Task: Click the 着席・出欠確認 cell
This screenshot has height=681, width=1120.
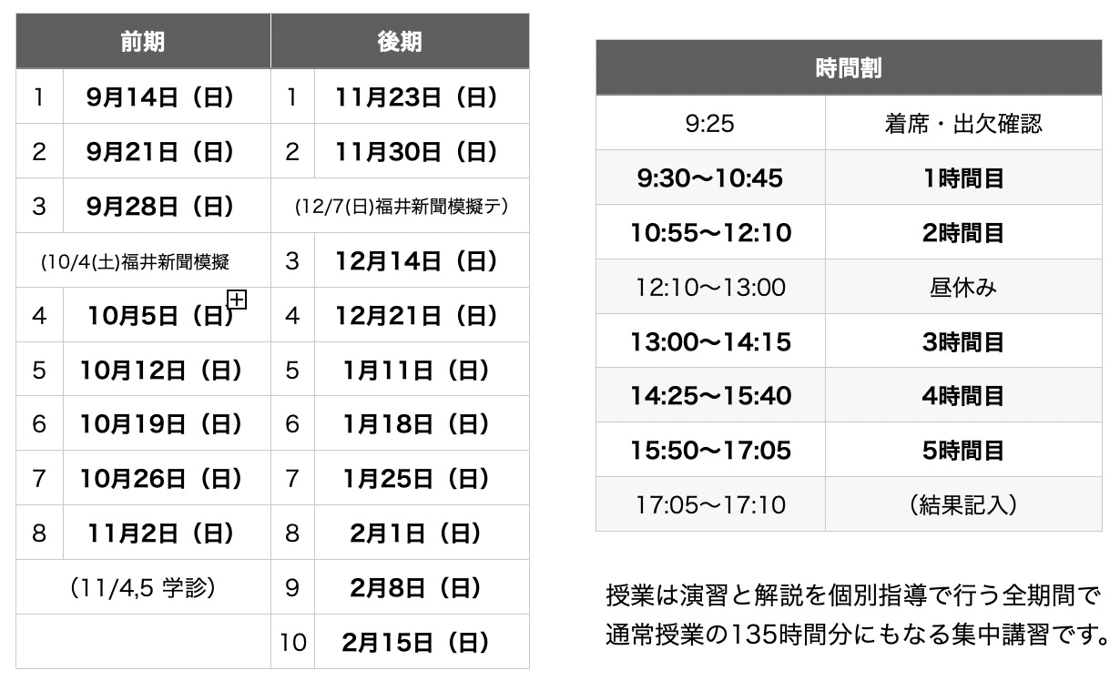Action: [963, 124]
